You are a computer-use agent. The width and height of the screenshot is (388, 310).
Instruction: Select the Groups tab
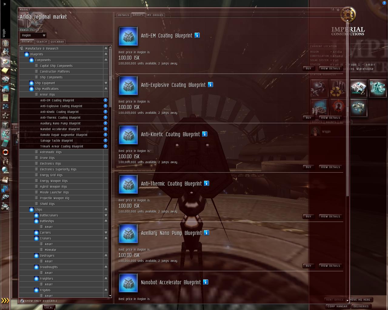coord(138,15)
